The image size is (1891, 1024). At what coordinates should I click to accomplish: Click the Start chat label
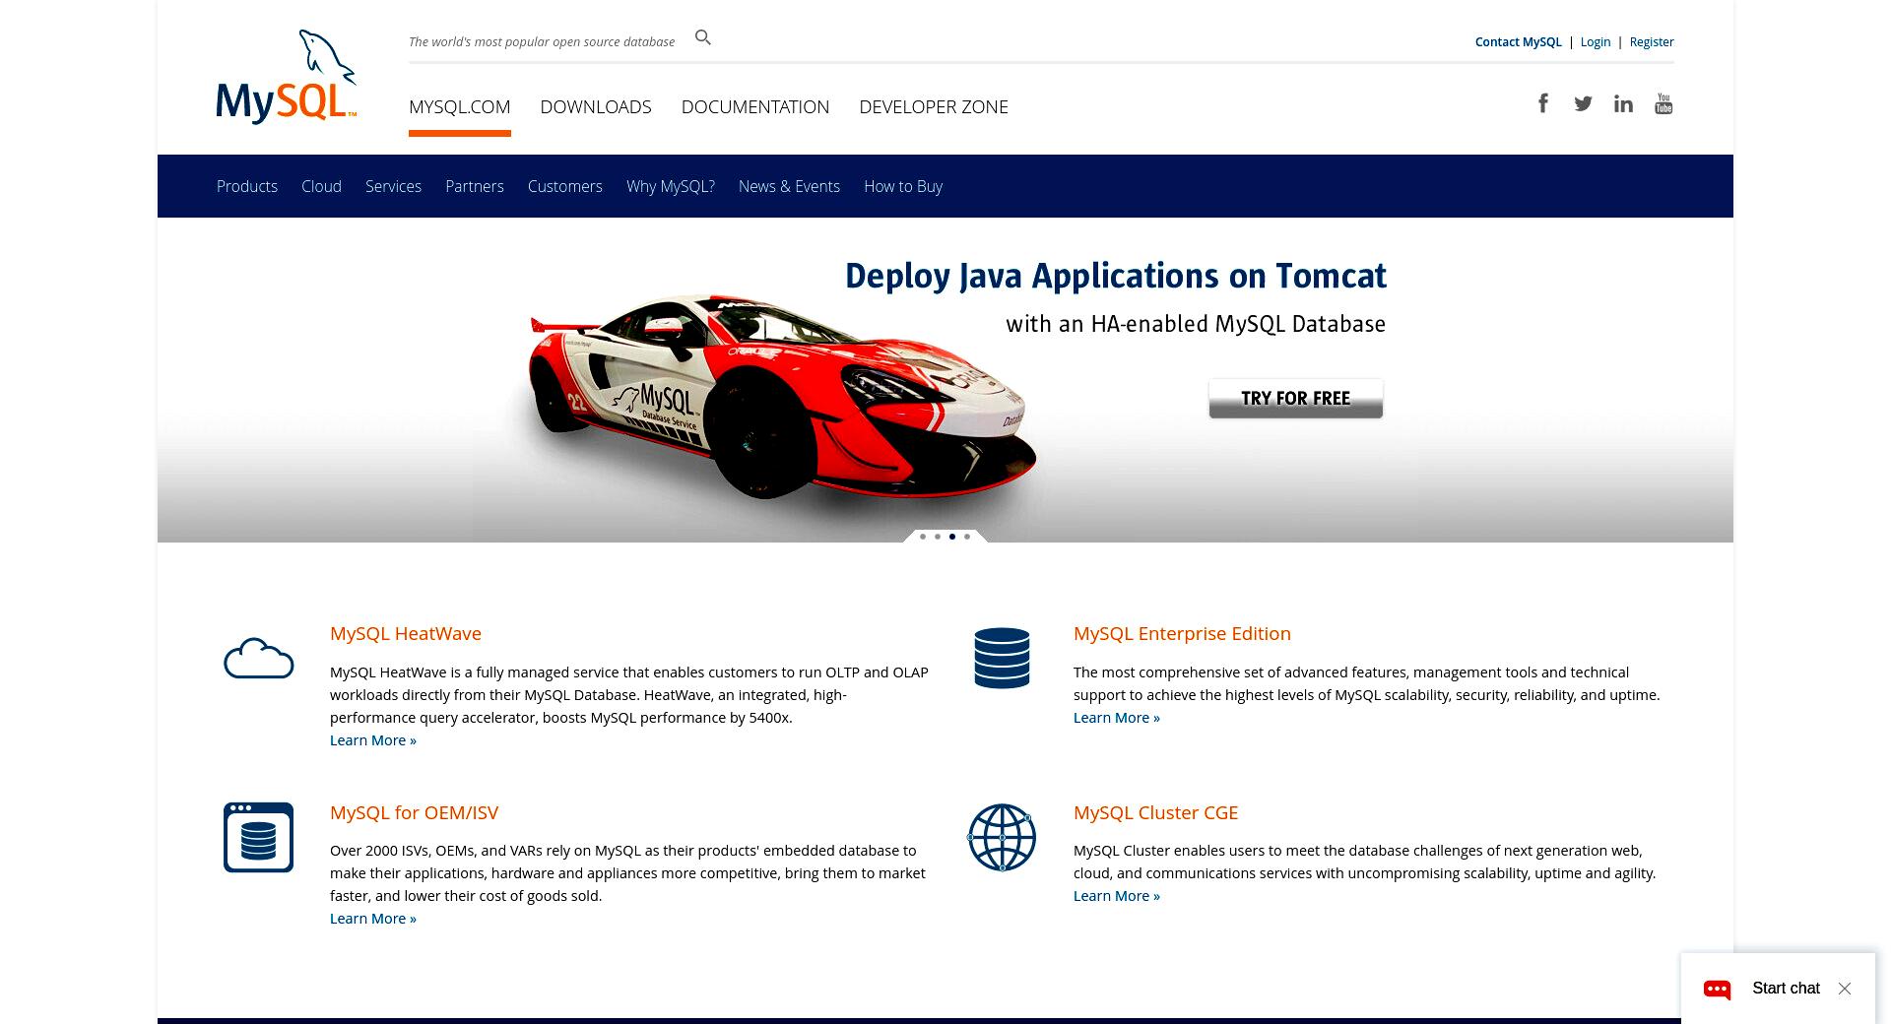click(x=1786, y=989)
